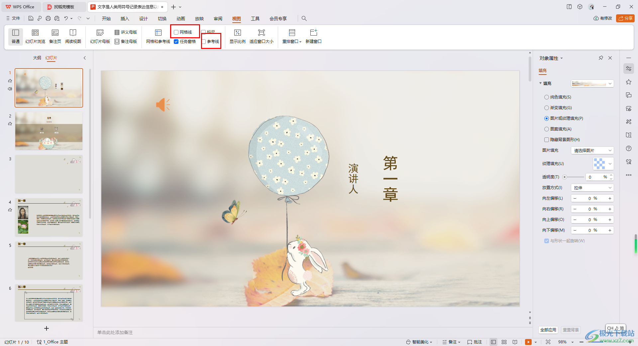Close the Object Properties panel

click(x=610, y=58)
